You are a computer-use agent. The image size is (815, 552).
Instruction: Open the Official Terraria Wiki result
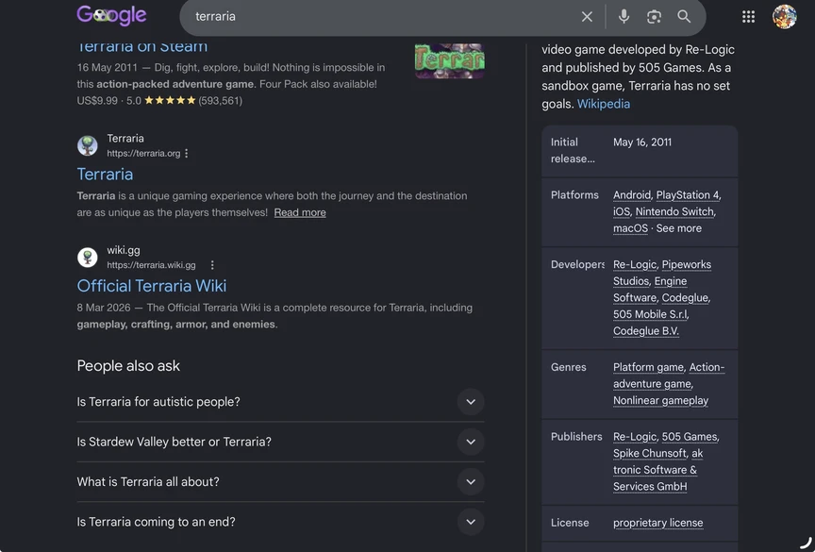pyautogui.click(x=152, y=286)
